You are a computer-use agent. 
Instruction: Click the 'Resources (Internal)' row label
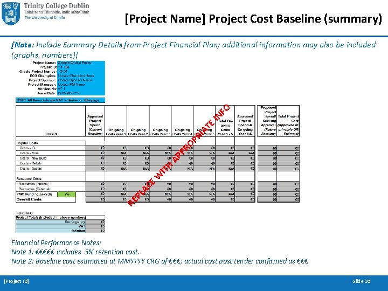tap(33, 184)
